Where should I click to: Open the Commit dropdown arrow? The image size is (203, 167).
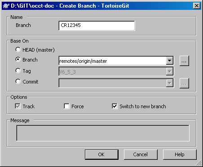point(169,83)
